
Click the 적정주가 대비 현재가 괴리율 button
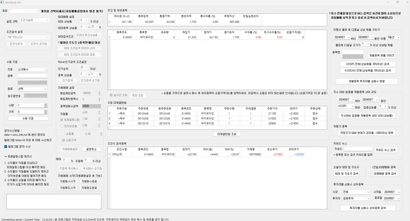(x=367, y=133)
